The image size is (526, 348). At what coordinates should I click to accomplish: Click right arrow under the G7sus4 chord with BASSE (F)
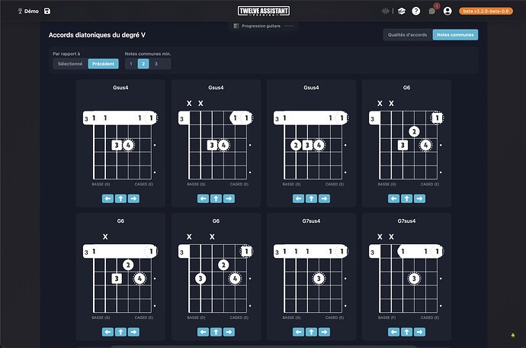419,332
